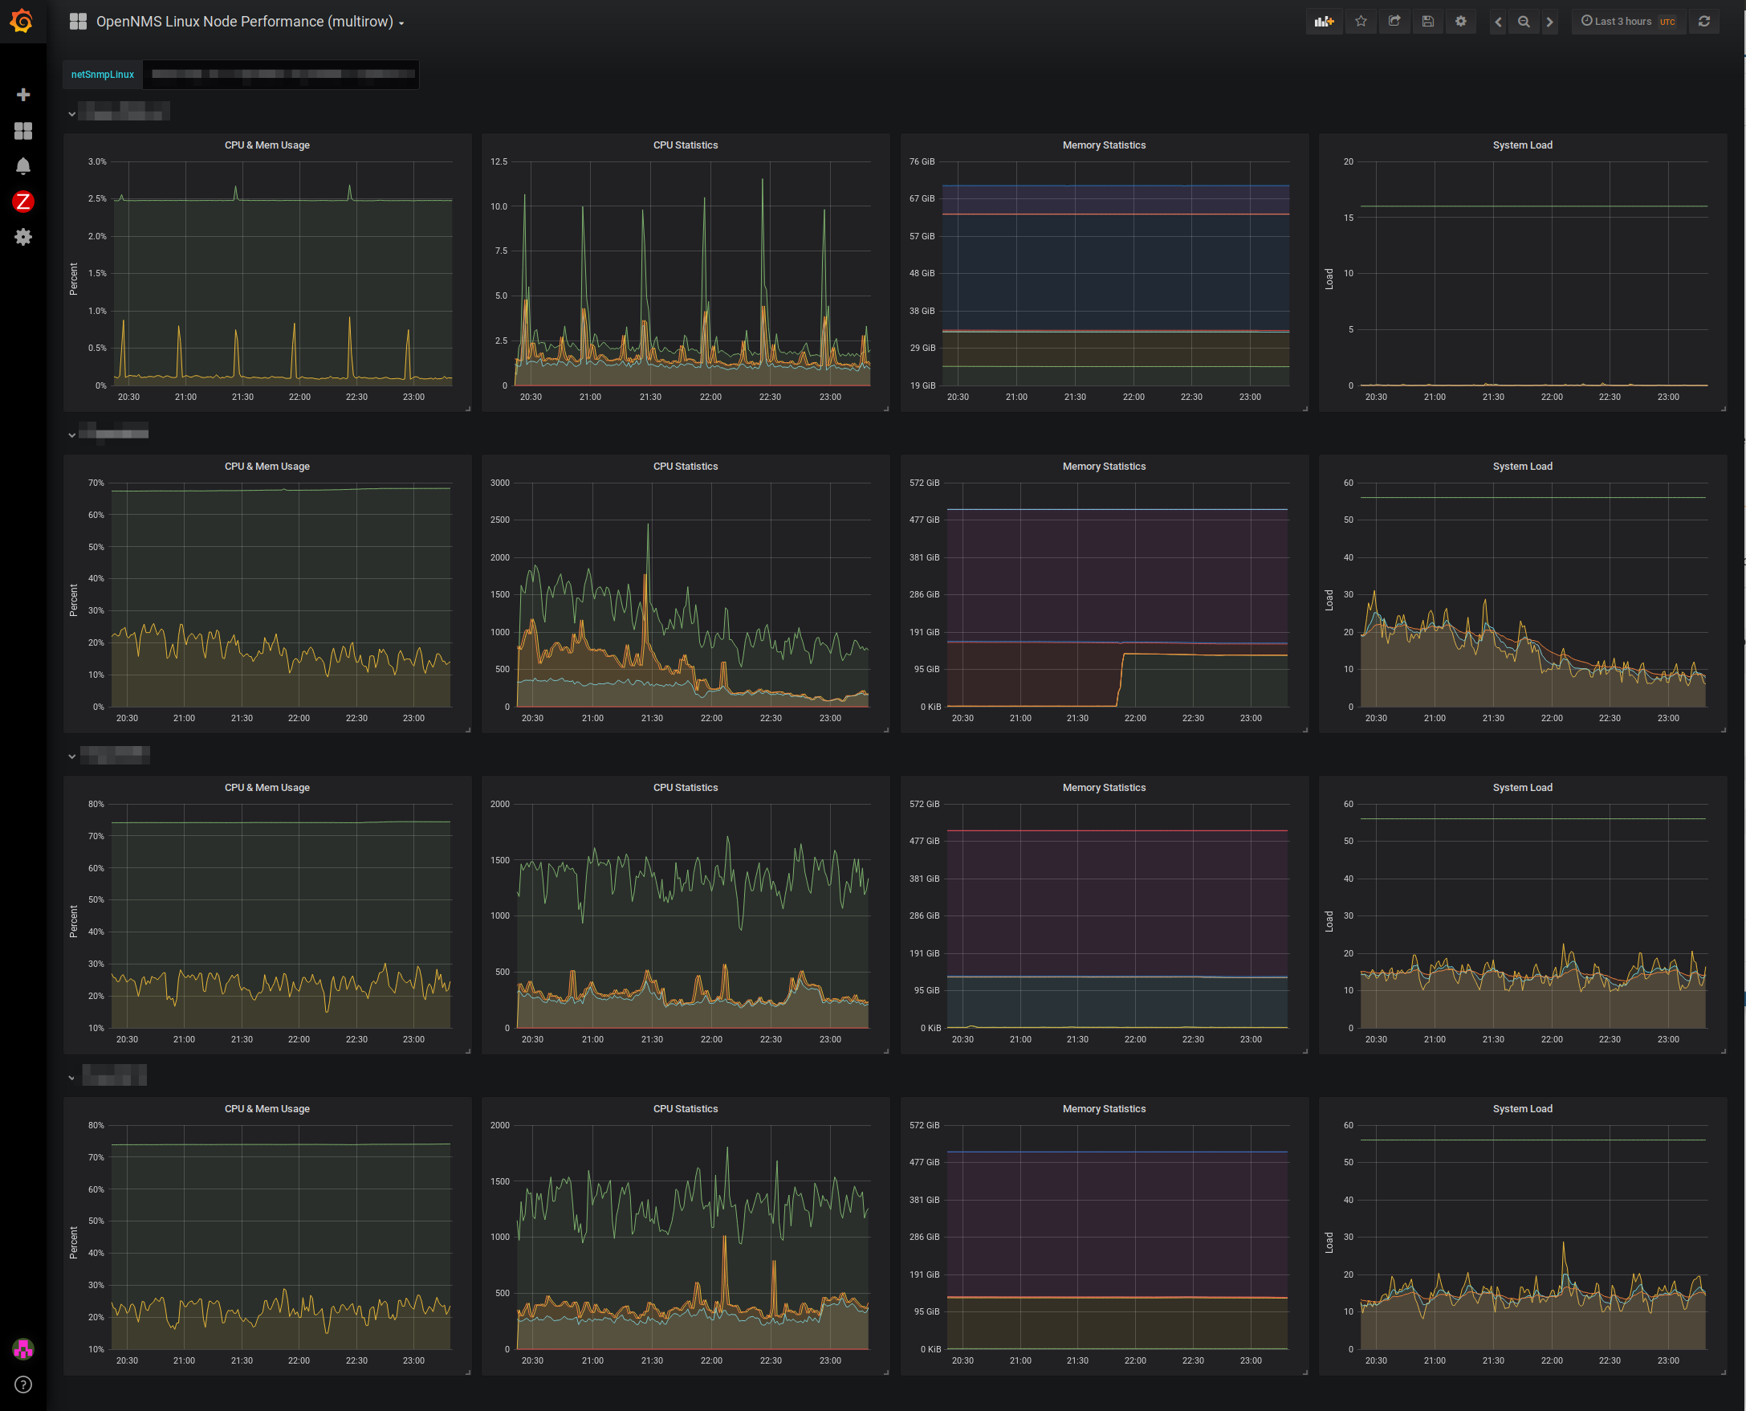Collapse the first dashboard row chevron
This screenshot has width=1746, height=1411.
71,114
